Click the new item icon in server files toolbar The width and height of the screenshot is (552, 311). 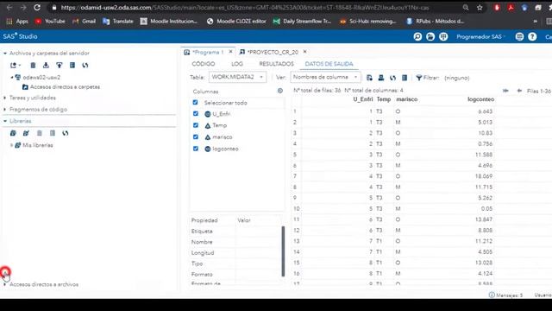click(15, 66)
